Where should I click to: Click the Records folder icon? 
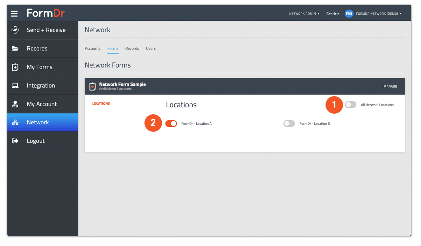15,49
